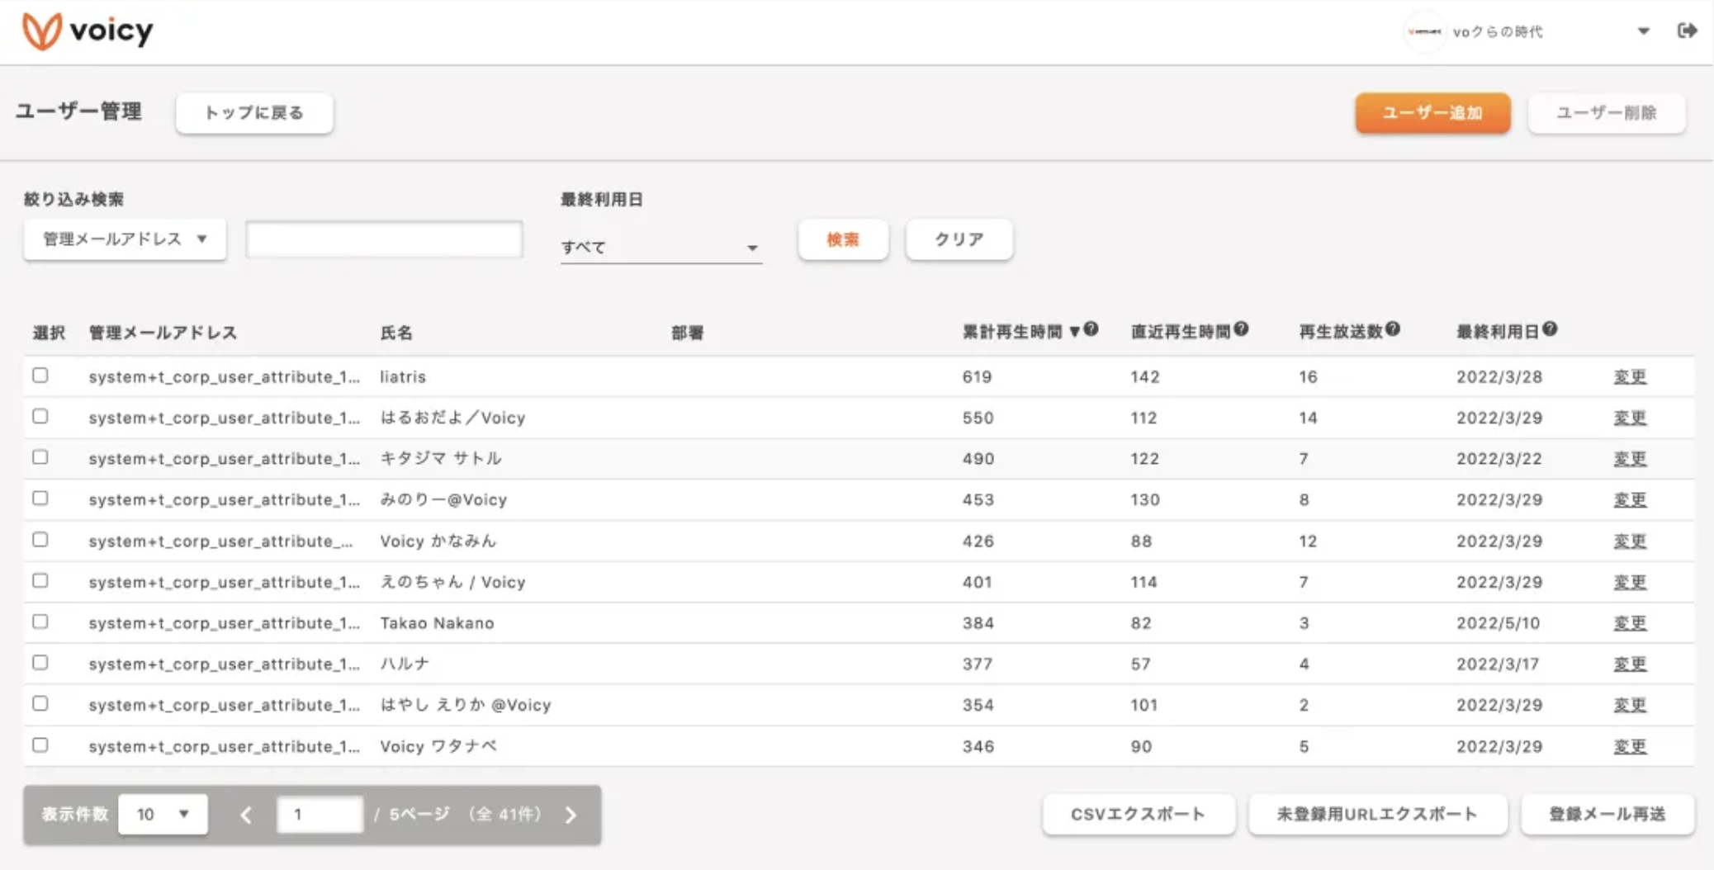Select the checkbox for liatris row

40,376
